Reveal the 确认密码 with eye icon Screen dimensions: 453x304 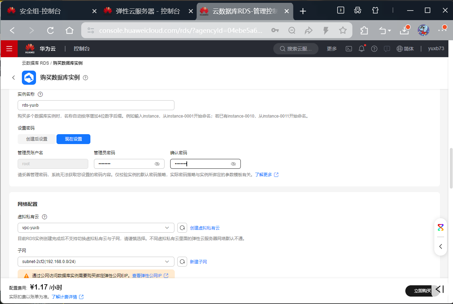tap(233, 164)
